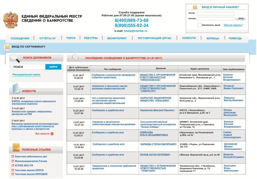The height and width of the screenshot is (179, 257).
Task: Open publisher Золотухин Игорь Анатольевич
Action: (x=231, y=168)
